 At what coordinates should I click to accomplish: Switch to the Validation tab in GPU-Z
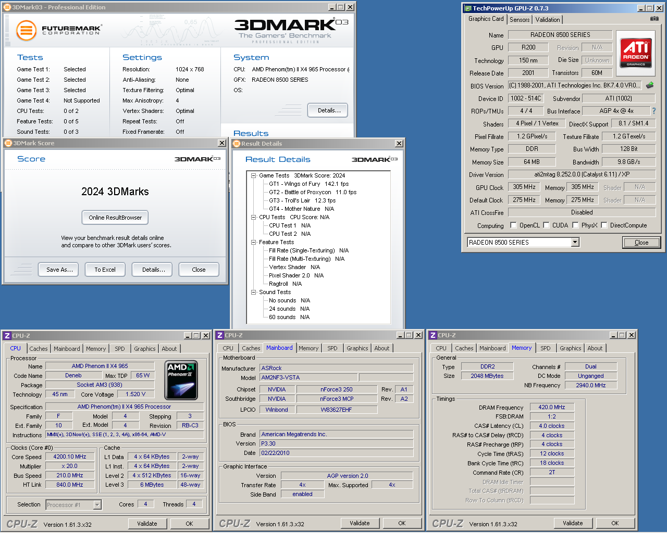[548, 19]
